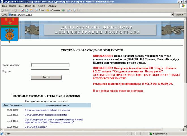Expand the address bar dropdown arrow
The image size is (187, 136).
(x=172, y=14)
